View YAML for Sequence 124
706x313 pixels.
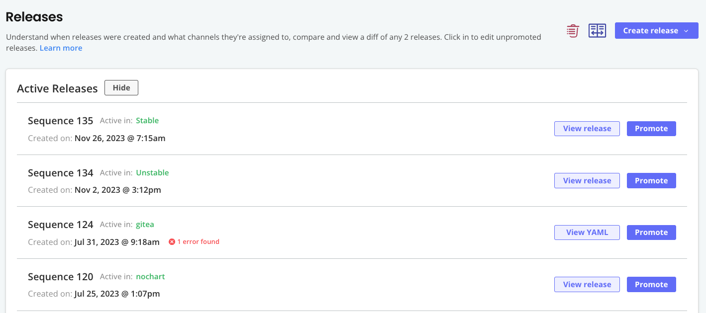pyautogui.click(x=587, y=233)
